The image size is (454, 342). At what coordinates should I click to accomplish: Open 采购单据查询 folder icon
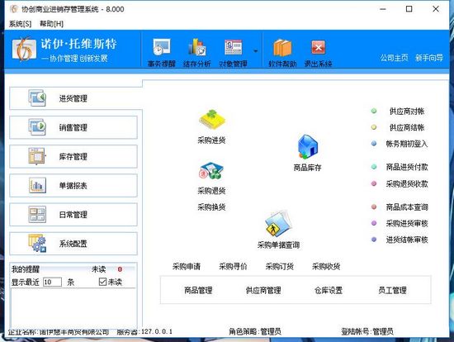278,224
